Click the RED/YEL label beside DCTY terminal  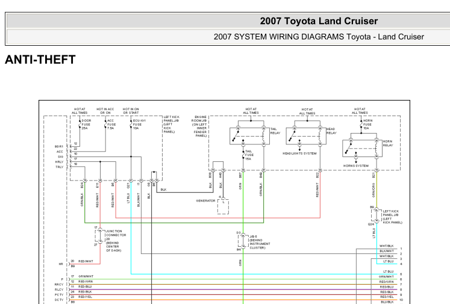coord(85,297)
